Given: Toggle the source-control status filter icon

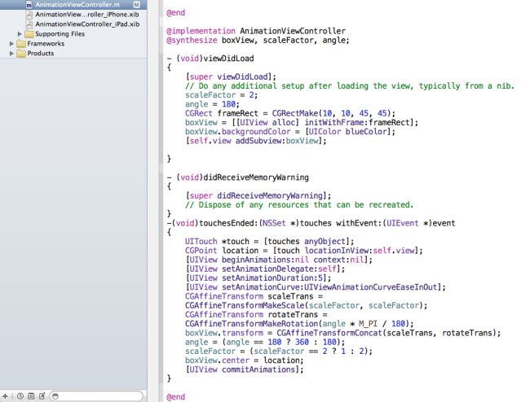Looking at the screenshot, I should coord(31,396).
